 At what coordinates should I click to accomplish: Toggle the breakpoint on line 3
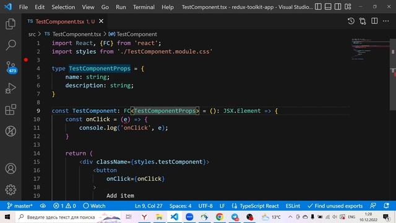click(26, 60)
